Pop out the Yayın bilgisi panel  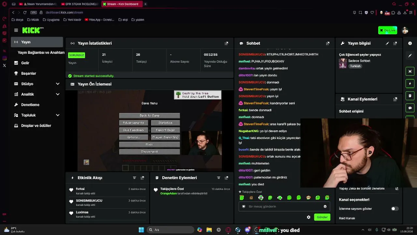point(395,43)
